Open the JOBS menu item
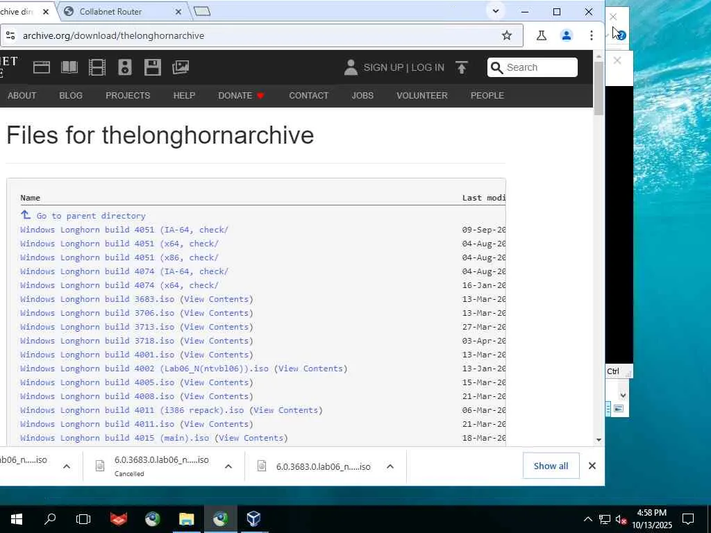This screenshot has width=711, height=533. point(362,96)
